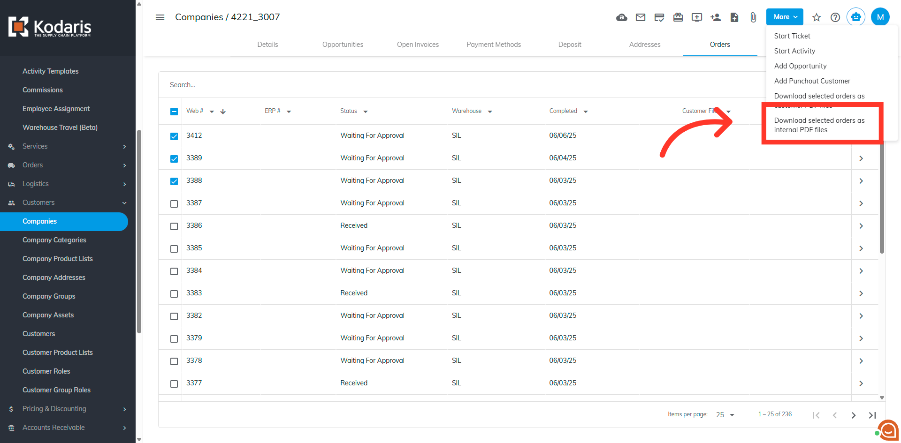The image size is (901, 443).
Task: Expand the Services sidebar section
Action: pyautogui.click(x=68, y=146)
